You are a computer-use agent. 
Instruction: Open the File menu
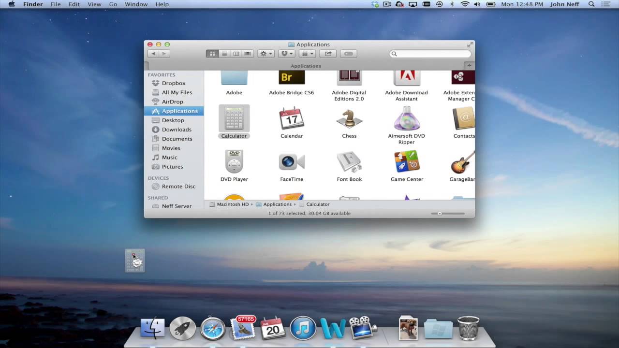tap(56, 4)
